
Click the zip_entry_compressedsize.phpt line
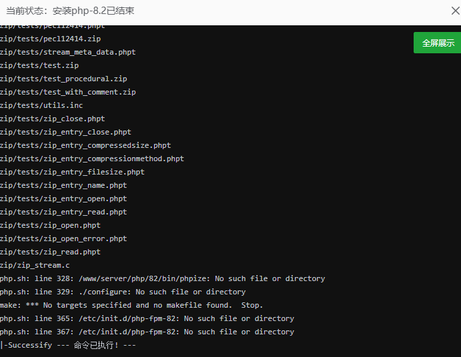click(85, 145)
